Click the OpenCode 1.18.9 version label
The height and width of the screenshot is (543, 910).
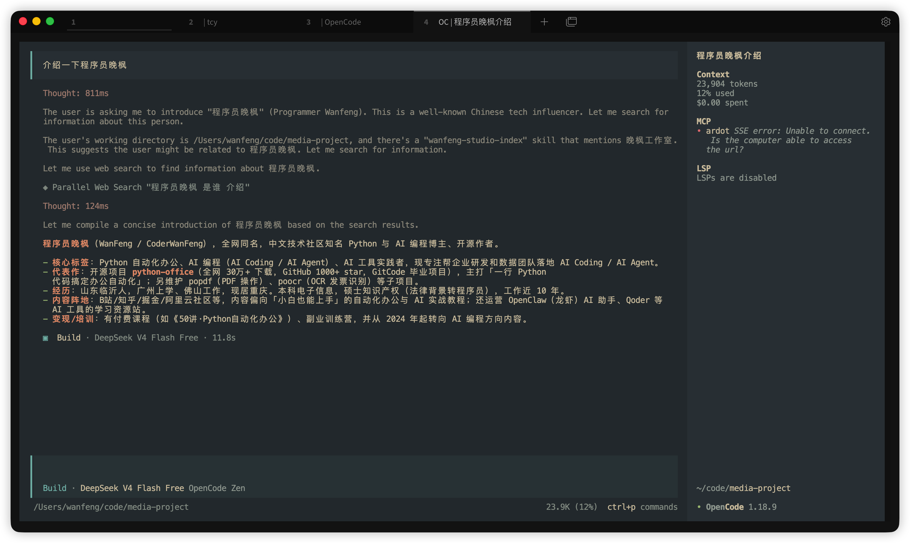tap(741, 507)
